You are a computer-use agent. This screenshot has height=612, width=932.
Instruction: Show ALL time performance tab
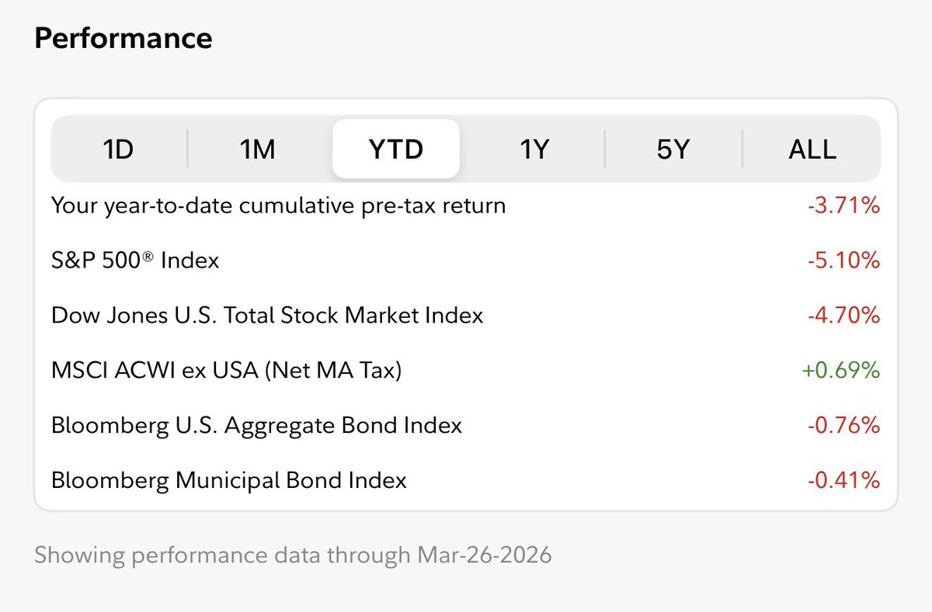[812, 149]
